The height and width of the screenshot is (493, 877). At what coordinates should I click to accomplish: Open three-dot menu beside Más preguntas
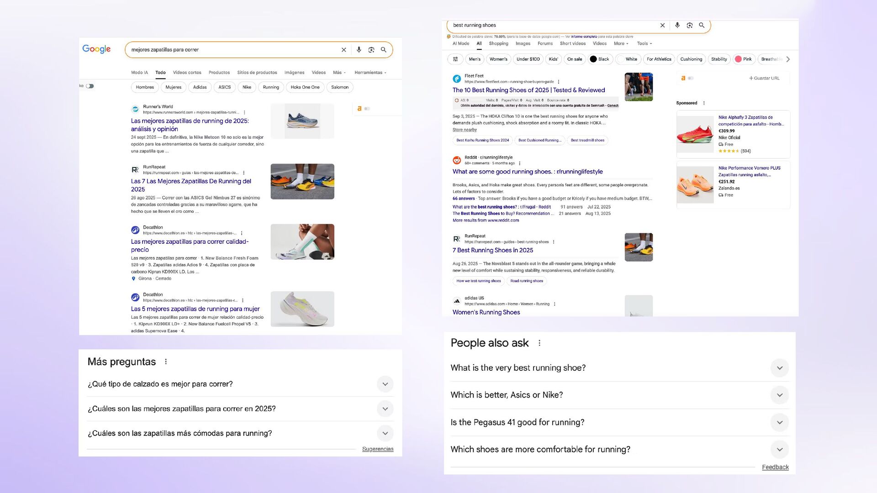point(166,362)
